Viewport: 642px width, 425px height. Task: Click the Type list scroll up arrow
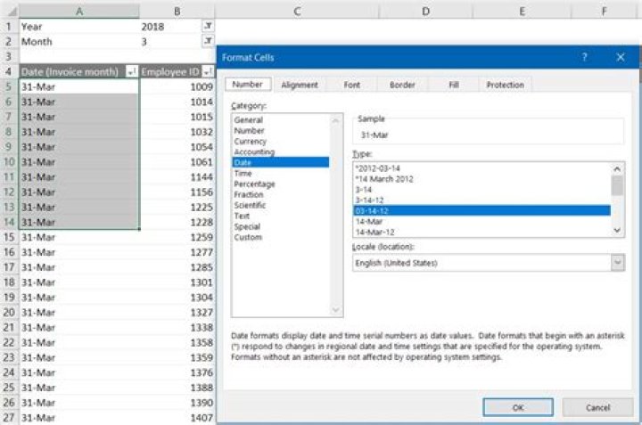coord(617,168)
